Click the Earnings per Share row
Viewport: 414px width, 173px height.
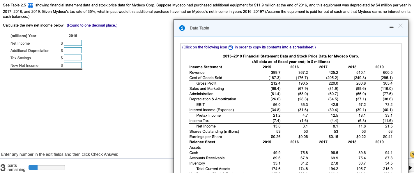[206, 137]
